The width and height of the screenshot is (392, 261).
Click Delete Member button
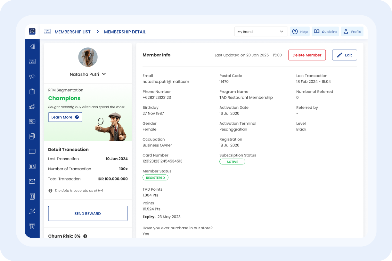[x=307, y=55]
